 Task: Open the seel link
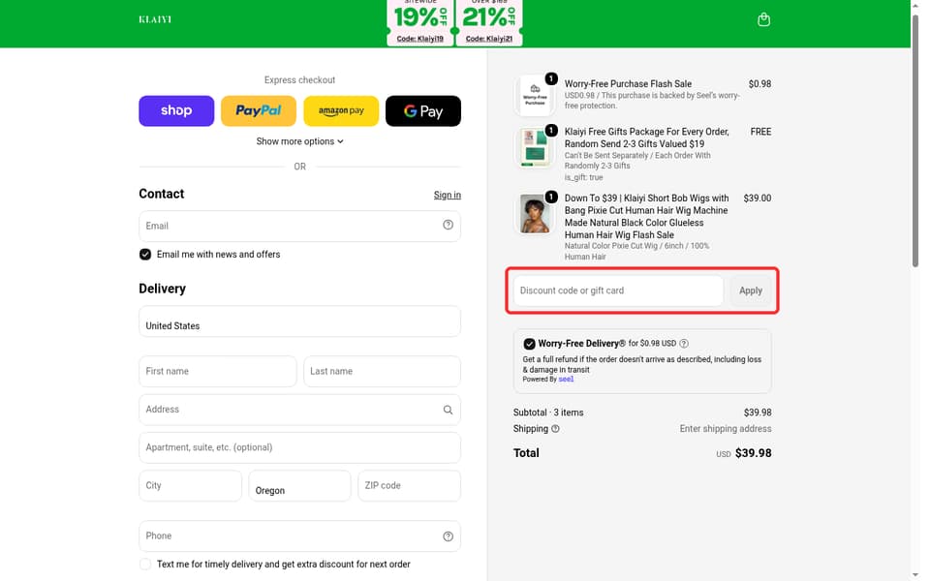point(566,380)
